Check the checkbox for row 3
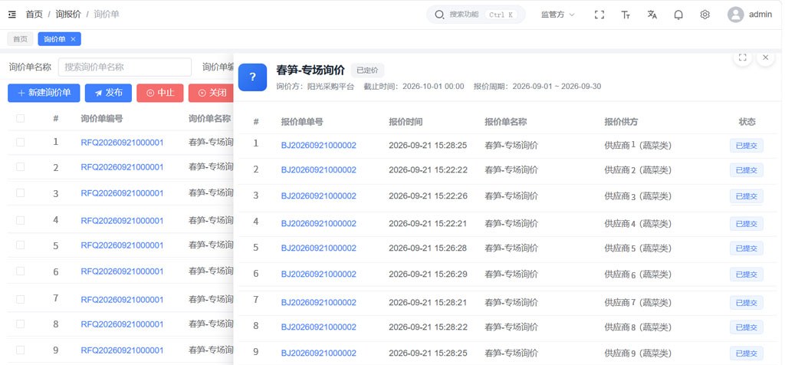This screenshot has height=365, width=785. coord(20,192)
